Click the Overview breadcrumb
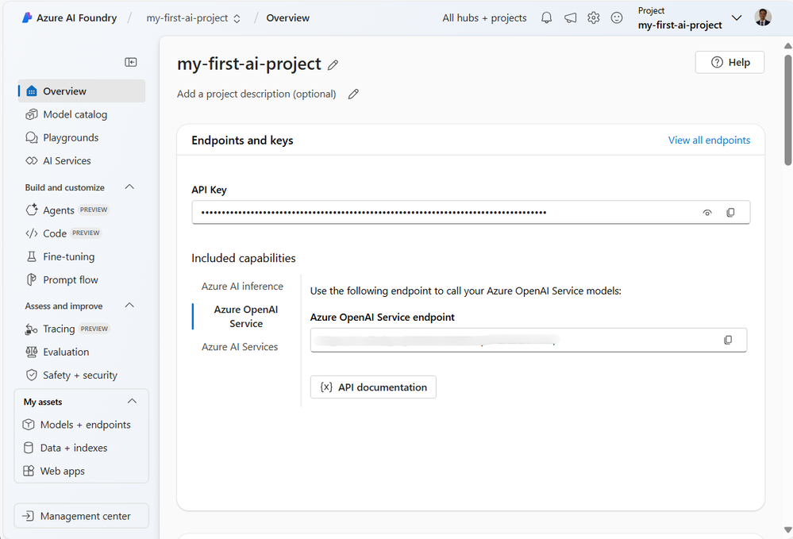 tap(288, 17)
